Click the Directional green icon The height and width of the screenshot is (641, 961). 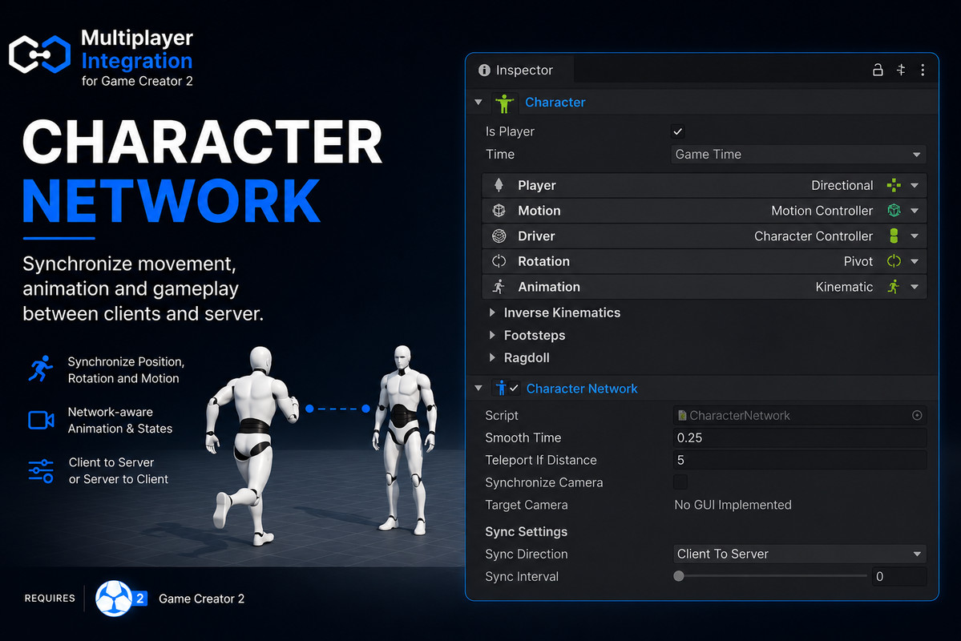(x=894, y=185)
